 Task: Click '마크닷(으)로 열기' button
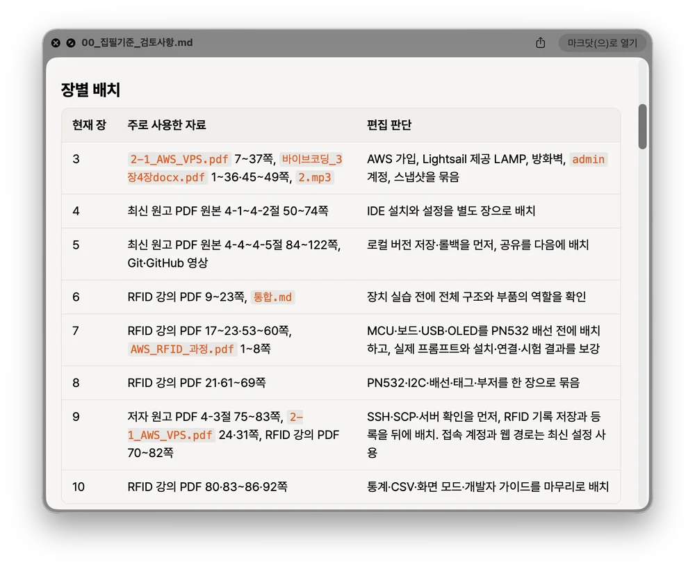(x=602, y=43)
